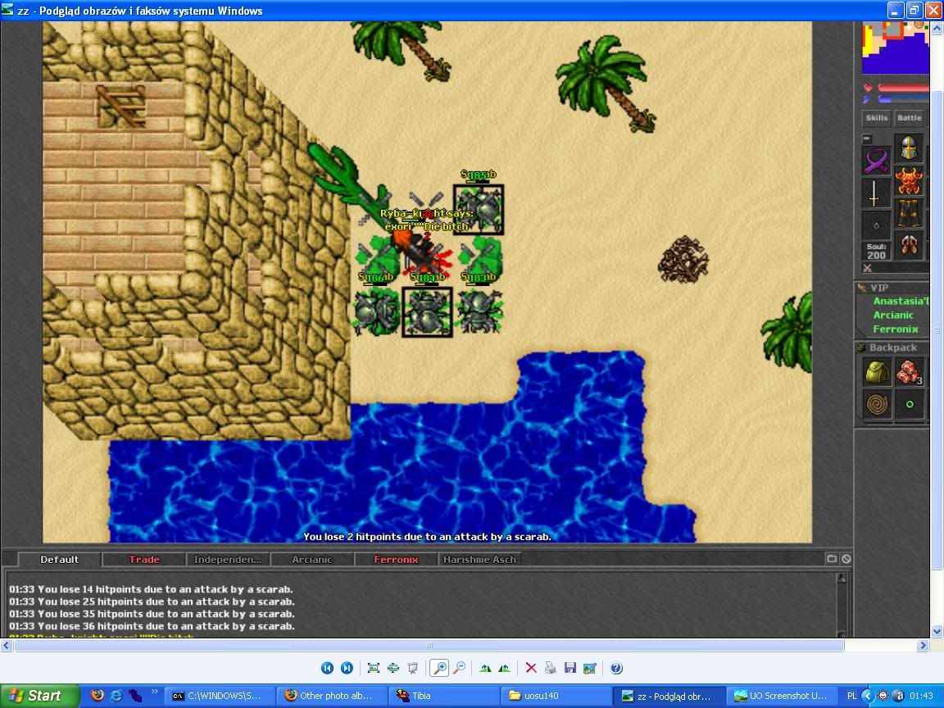Select the Zoom Out magnifier

[460, 668]
